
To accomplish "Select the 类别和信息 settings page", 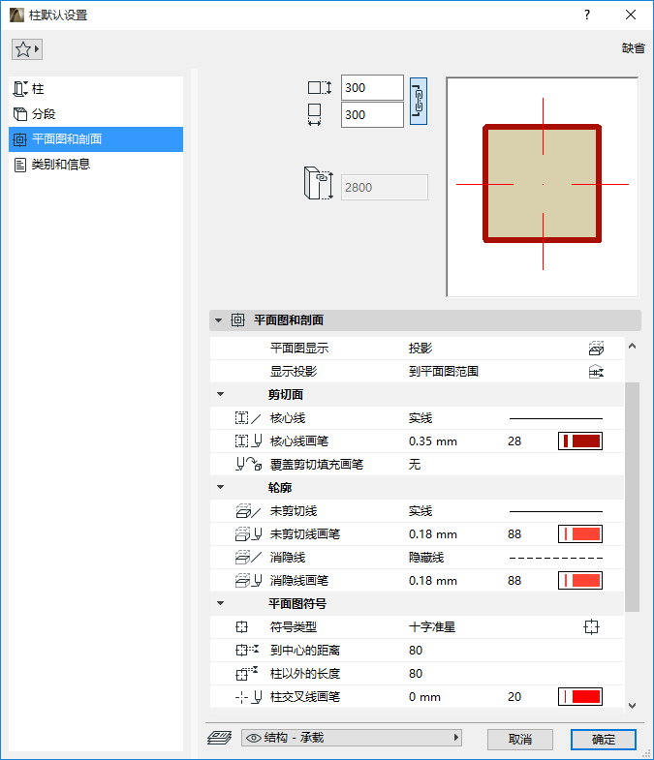I will (96, 165).
